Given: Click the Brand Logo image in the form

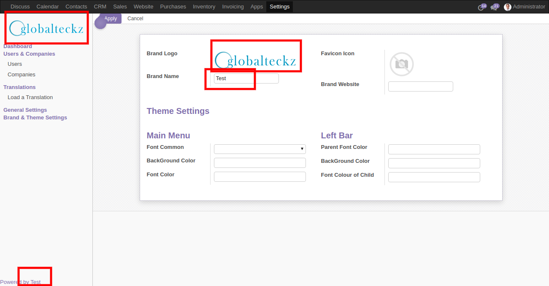Looking at the screenshot, I should [x=255, y=60].
